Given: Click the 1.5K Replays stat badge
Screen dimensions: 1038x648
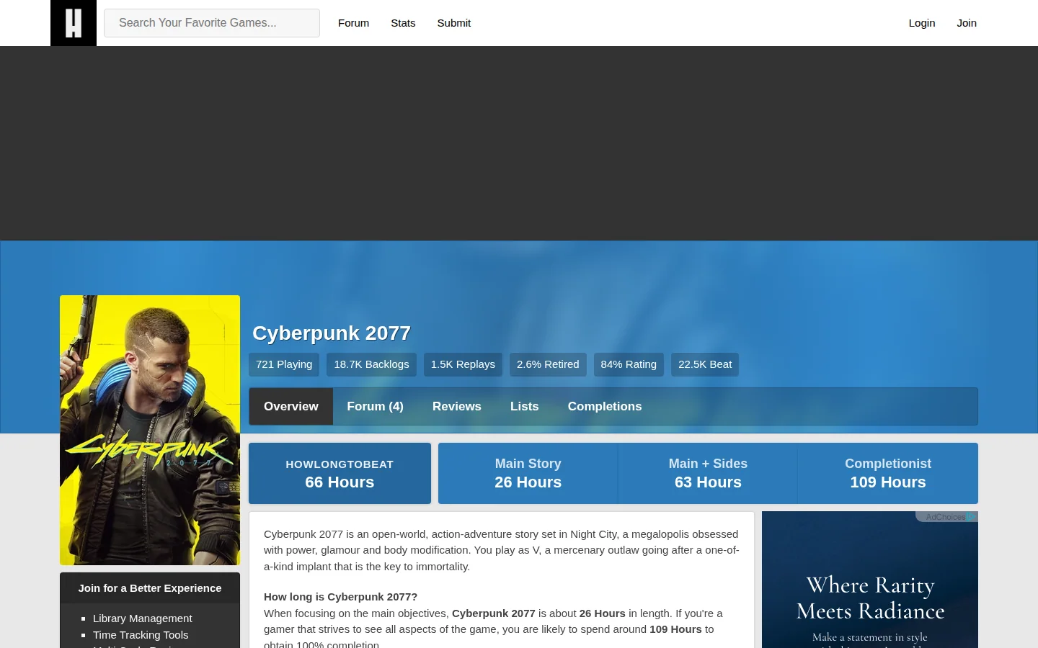Looking at the screenshot, I should coord(463,364).
